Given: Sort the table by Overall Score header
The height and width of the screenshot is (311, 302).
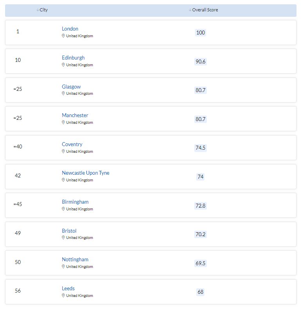Looking at the screenshot, I should [x=205, y=10].
